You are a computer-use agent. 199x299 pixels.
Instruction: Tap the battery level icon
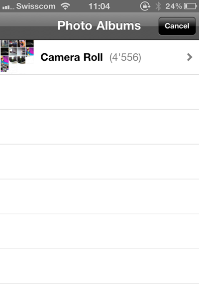coord(190,6)
